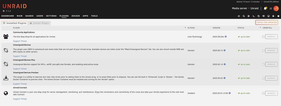Click the orange Unraid avatar icon
This screenshot has width=281, height=106.
276,8
